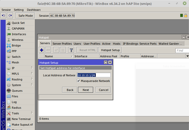Click Next in Hotspot Setup dialog
189x130 pixels.
pos(86,90)
